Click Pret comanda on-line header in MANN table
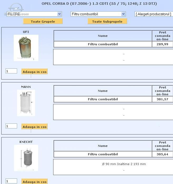This screenshot has width=173, height=184. pyautogui.click(x=162, y=91)
